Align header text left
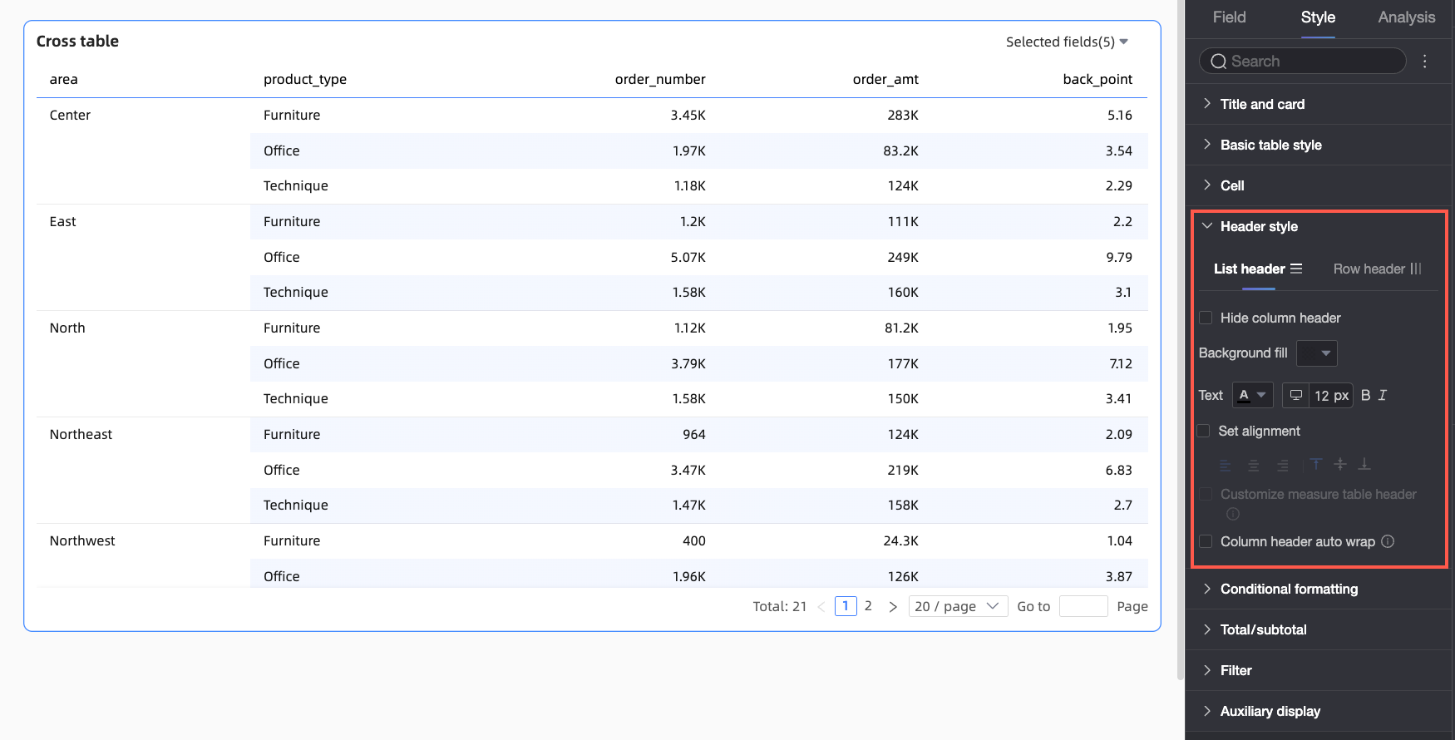 click(x=1226, y=466)
